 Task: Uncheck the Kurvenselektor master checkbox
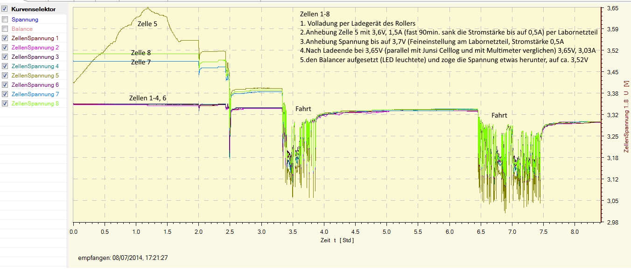[x=5, y=9]
